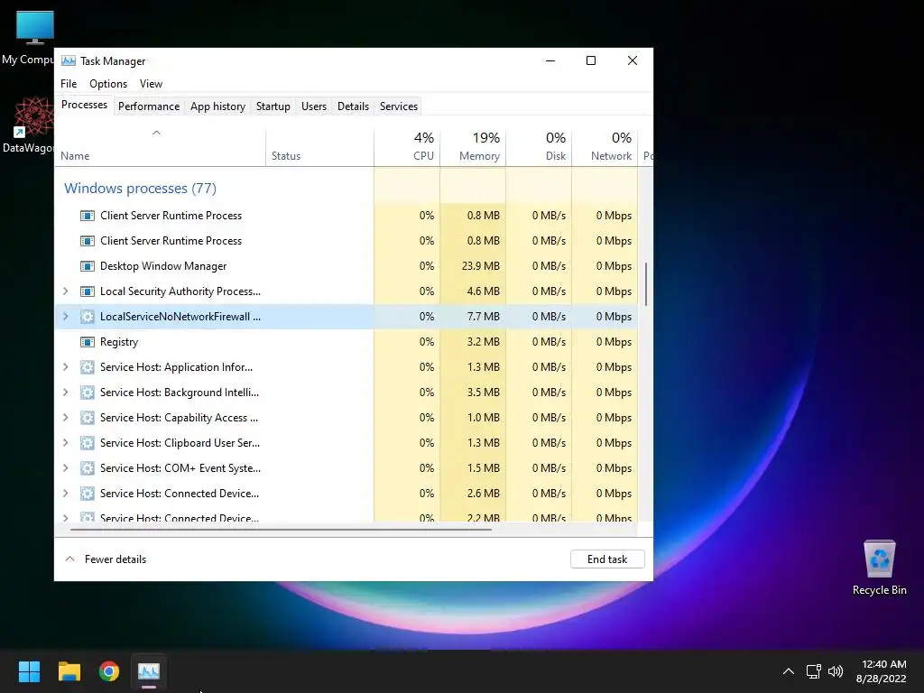Select Service Host: COM+ Event Syste... row
924x693 pixels.
click(x=346, y=468)
